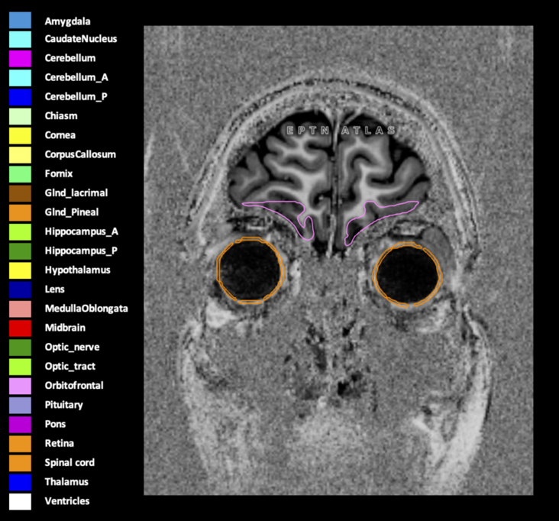
Task: Click the Pituitary lavender swatch
Action: click(20, 406)
